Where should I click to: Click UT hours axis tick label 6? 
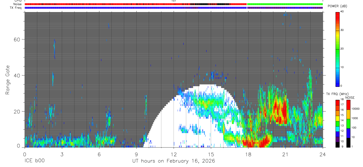tap(99, 154)
